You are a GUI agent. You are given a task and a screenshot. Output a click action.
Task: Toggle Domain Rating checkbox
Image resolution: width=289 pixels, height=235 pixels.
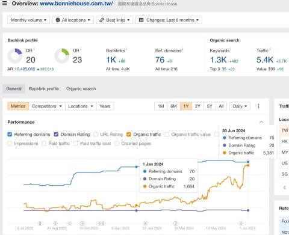tap(56, 135)
